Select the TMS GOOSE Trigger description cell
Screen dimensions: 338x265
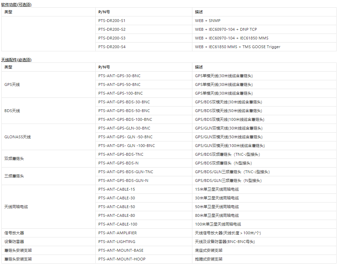[x=237, y=47]
